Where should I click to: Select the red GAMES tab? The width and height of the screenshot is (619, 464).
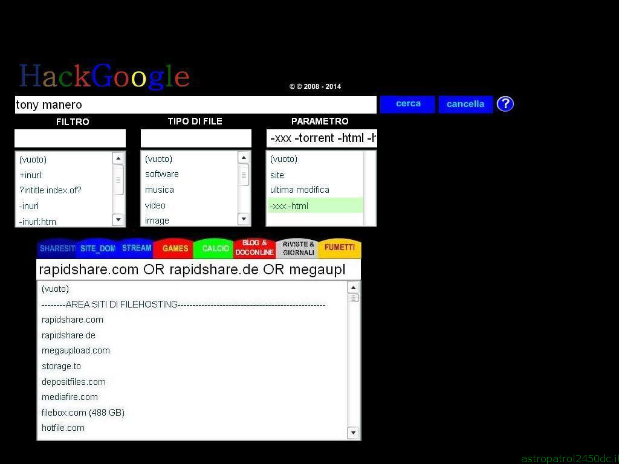point(175,248)
